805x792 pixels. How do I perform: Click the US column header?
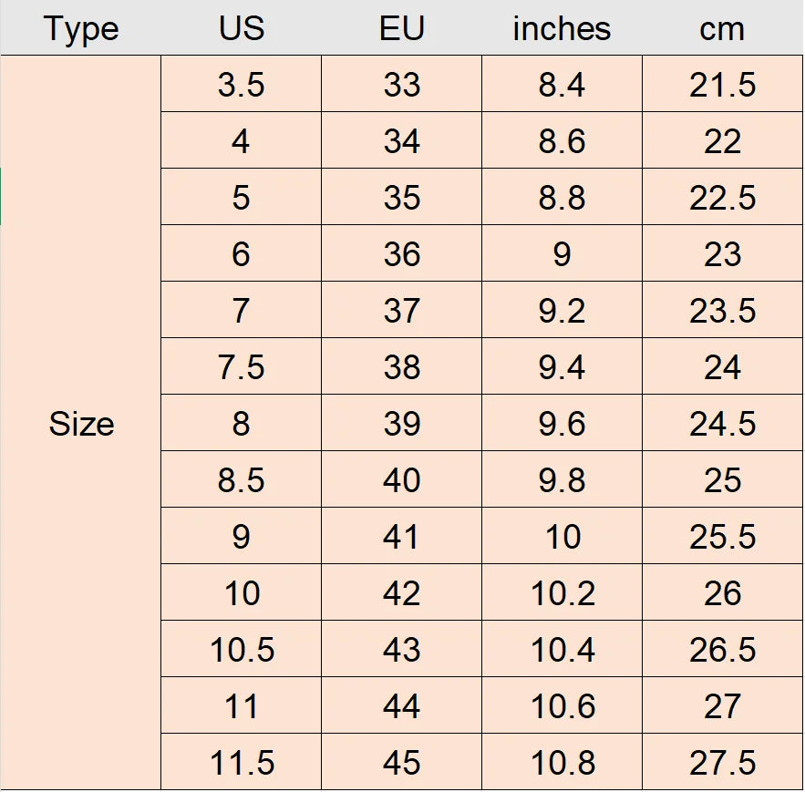pos(241,28)
